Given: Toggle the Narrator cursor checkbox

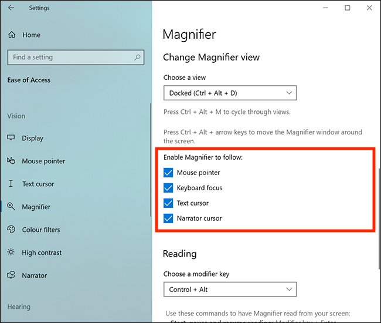Looking at the screenshot, I should pyautogui.click(x=169, y=218).
